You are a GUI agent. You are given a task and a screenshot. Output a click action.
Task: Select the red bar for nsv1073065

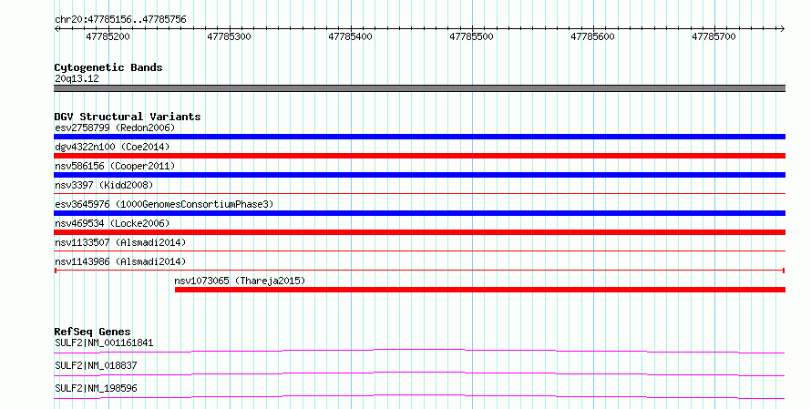(480, 290)
